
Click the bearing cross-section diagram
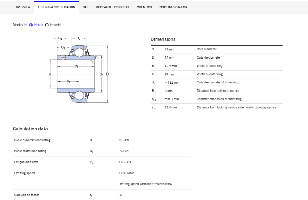[x=79, y=70]
